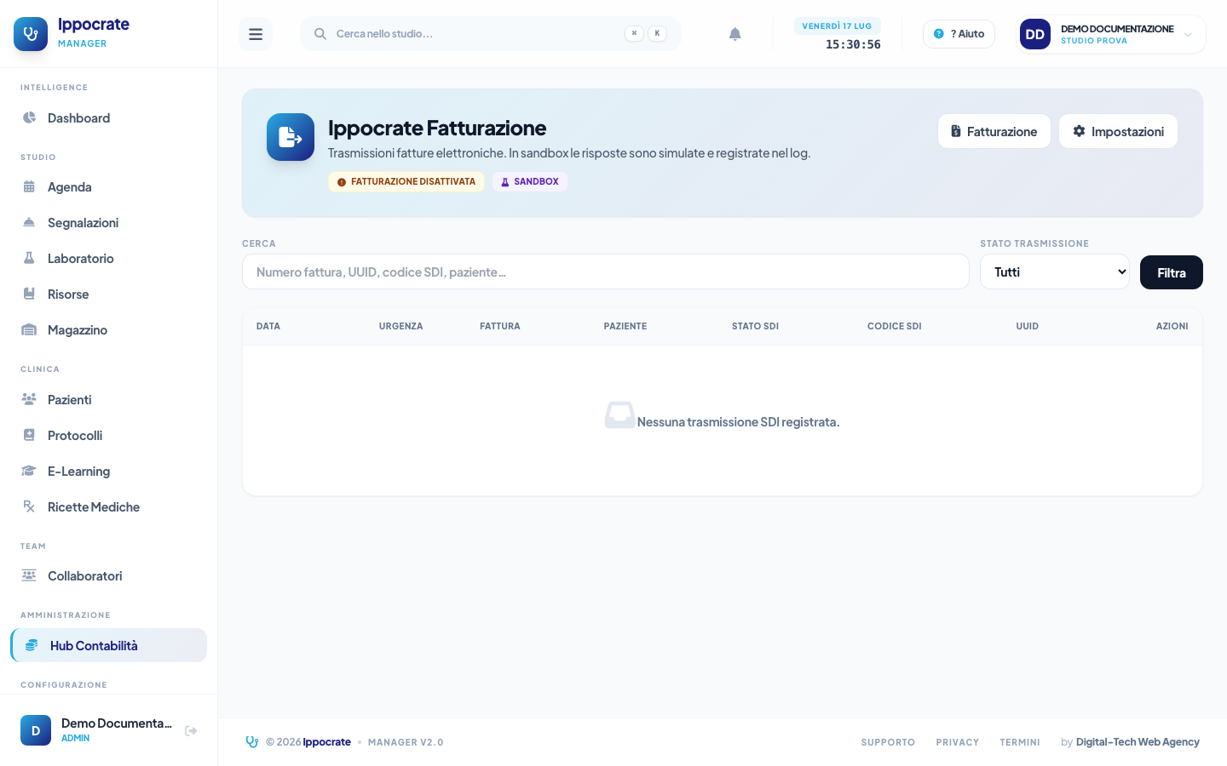Click the Segnalazioni bell icon
Image resolution: width=1227 pixels, height=766 pixels.
click(x=29, y=222)
